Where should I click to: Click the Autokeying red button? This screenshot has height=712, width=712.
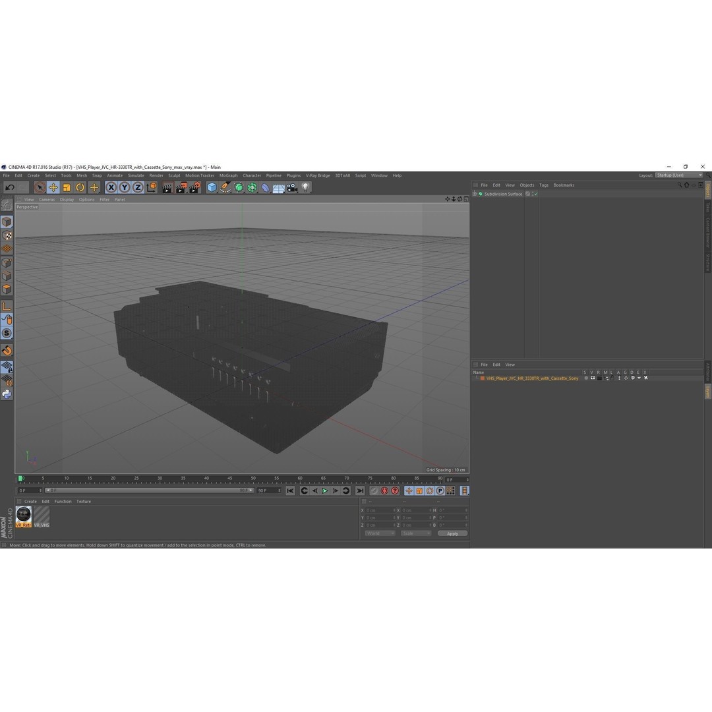point(384,491)
